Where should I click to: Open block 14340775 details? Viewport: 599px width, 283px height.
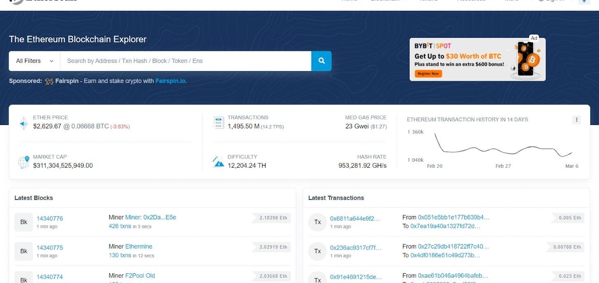click(50, 248)
